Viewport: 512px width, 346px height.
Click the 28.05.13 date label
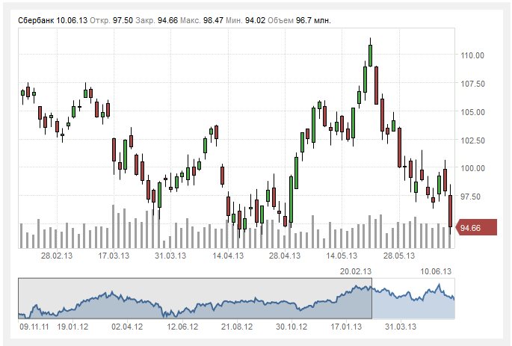[x=398, y=256]
